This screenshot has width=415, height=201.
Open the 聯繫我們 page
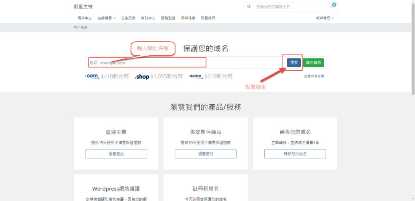[x=208, y=18]
